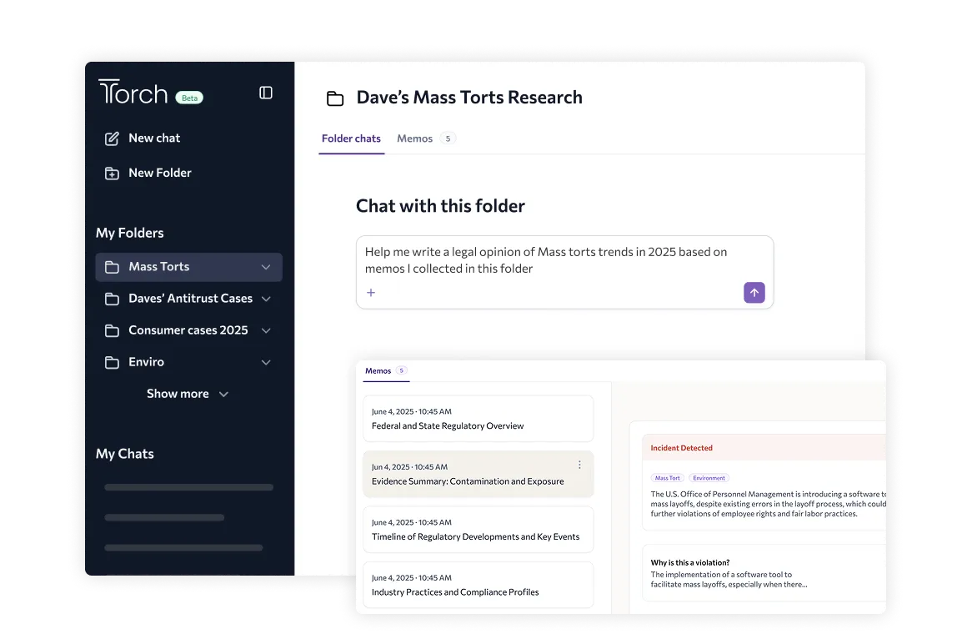967x634 pixels.
Task: Send the message with the purple arrow button
Action: coord(754,293)
